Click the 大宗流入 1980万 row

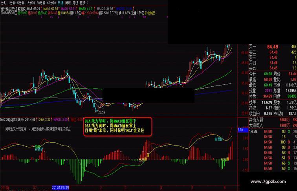[273, 125]
